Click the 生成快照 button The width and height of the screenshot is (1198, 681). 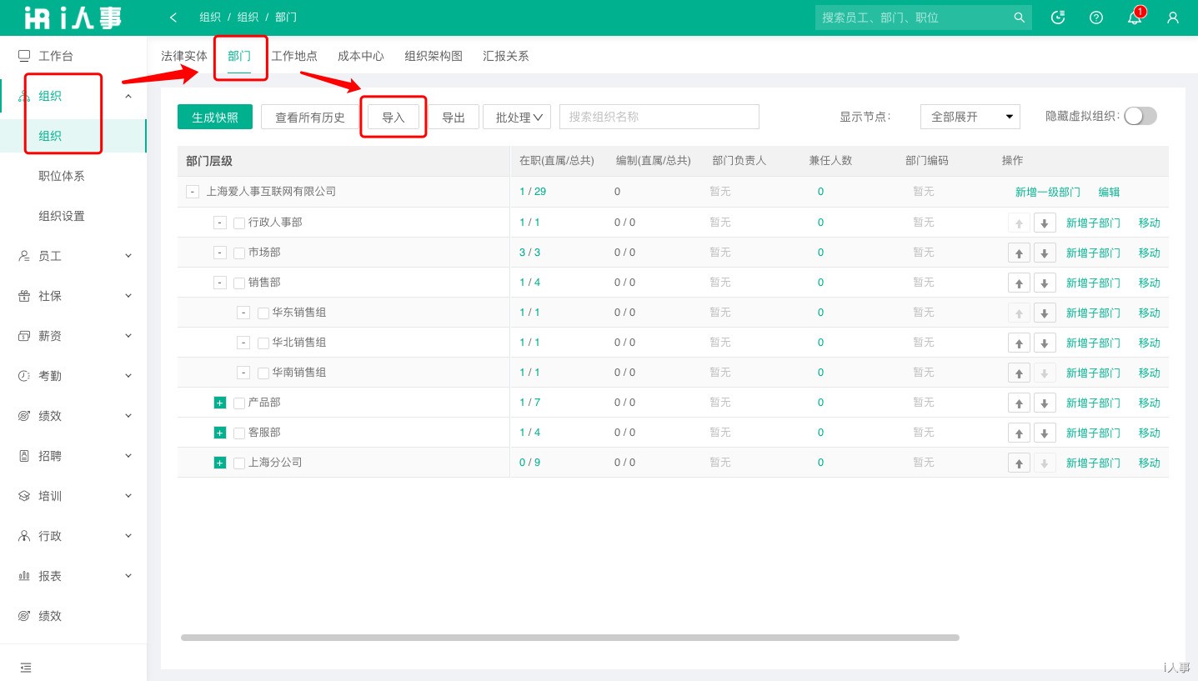click(x=214, y=117)
